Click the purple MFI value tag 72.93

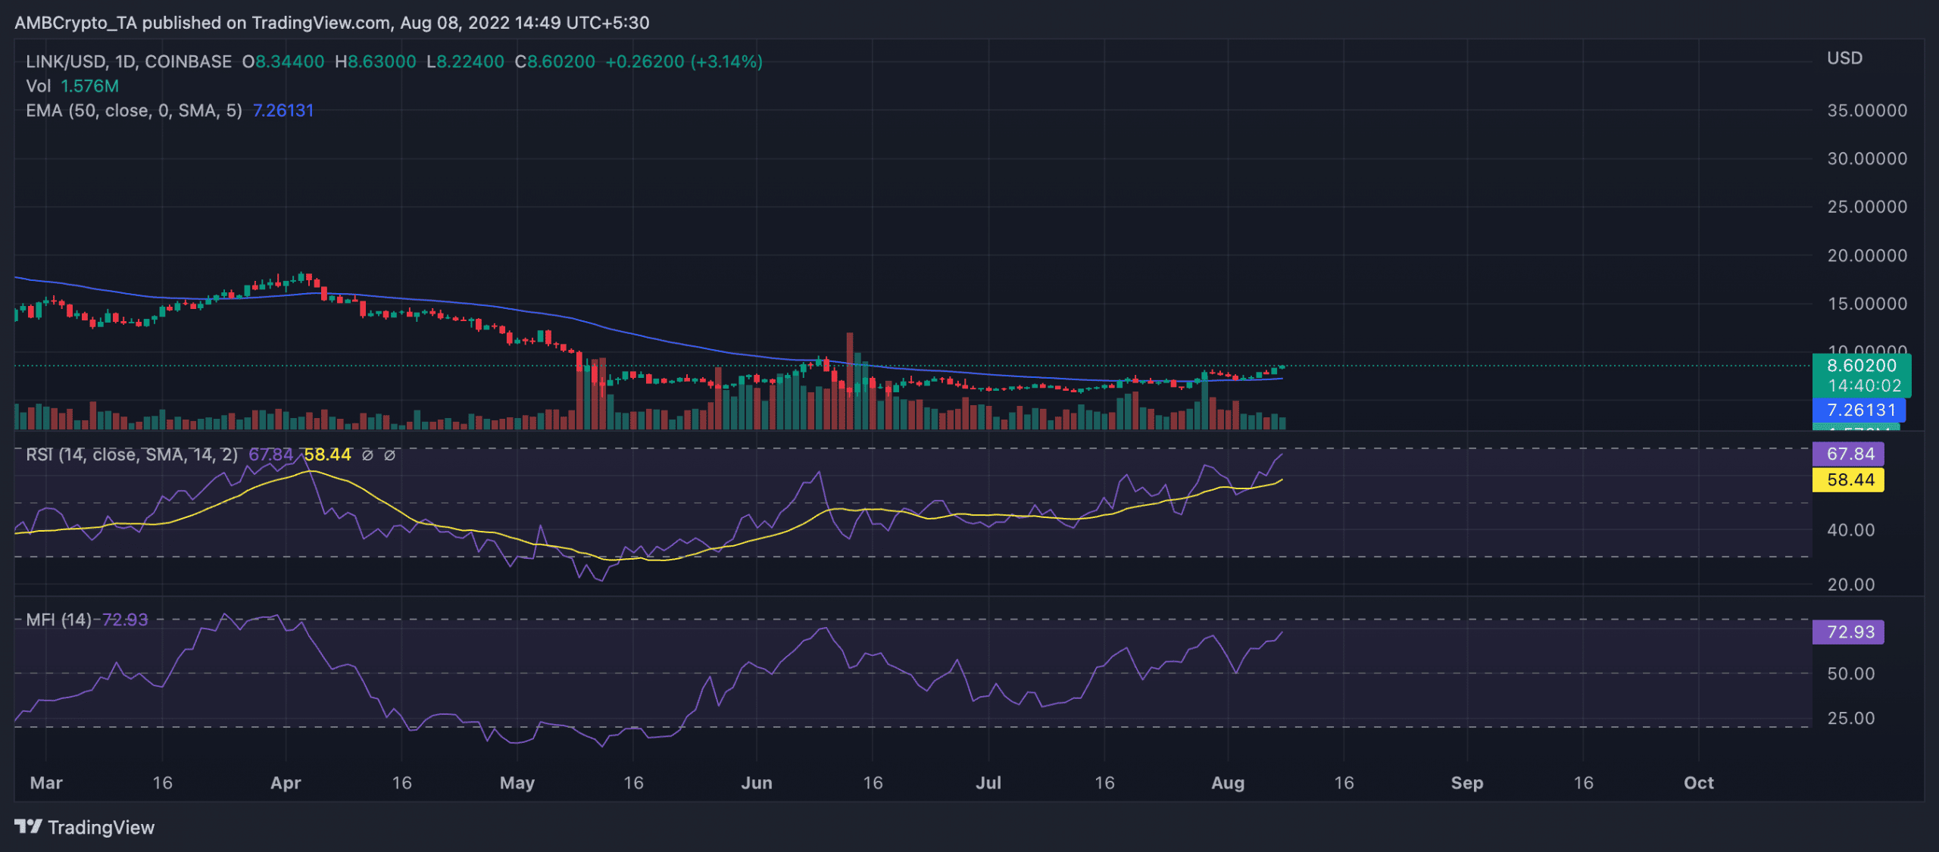1848,632
